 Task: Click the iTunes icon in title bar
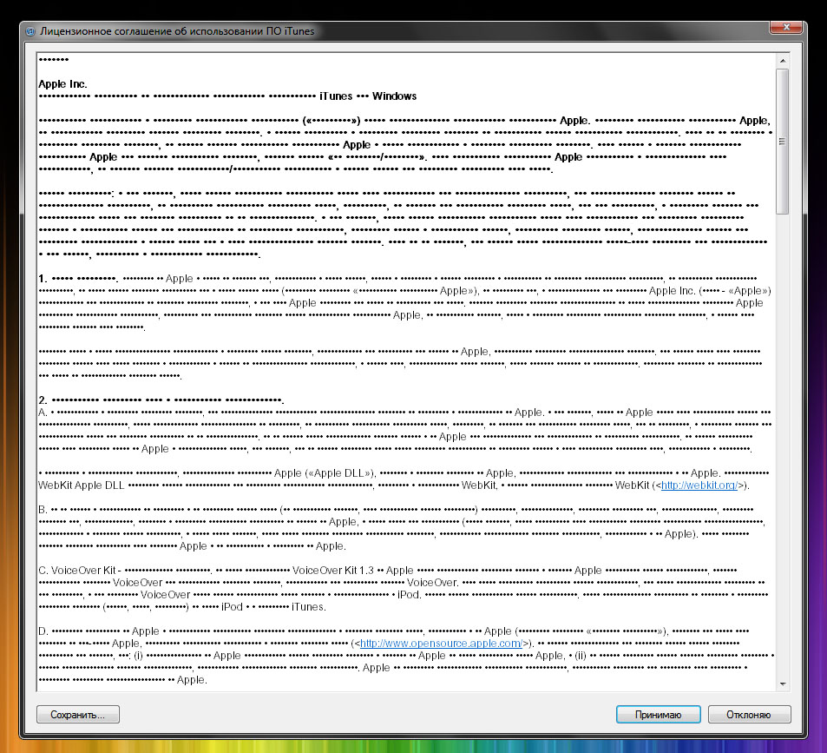30,31
